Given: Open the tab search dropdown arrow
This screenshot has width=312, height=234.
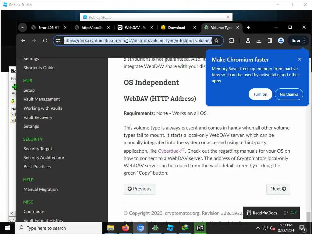Looking at the screenshot, I should (x=23, y=28).
